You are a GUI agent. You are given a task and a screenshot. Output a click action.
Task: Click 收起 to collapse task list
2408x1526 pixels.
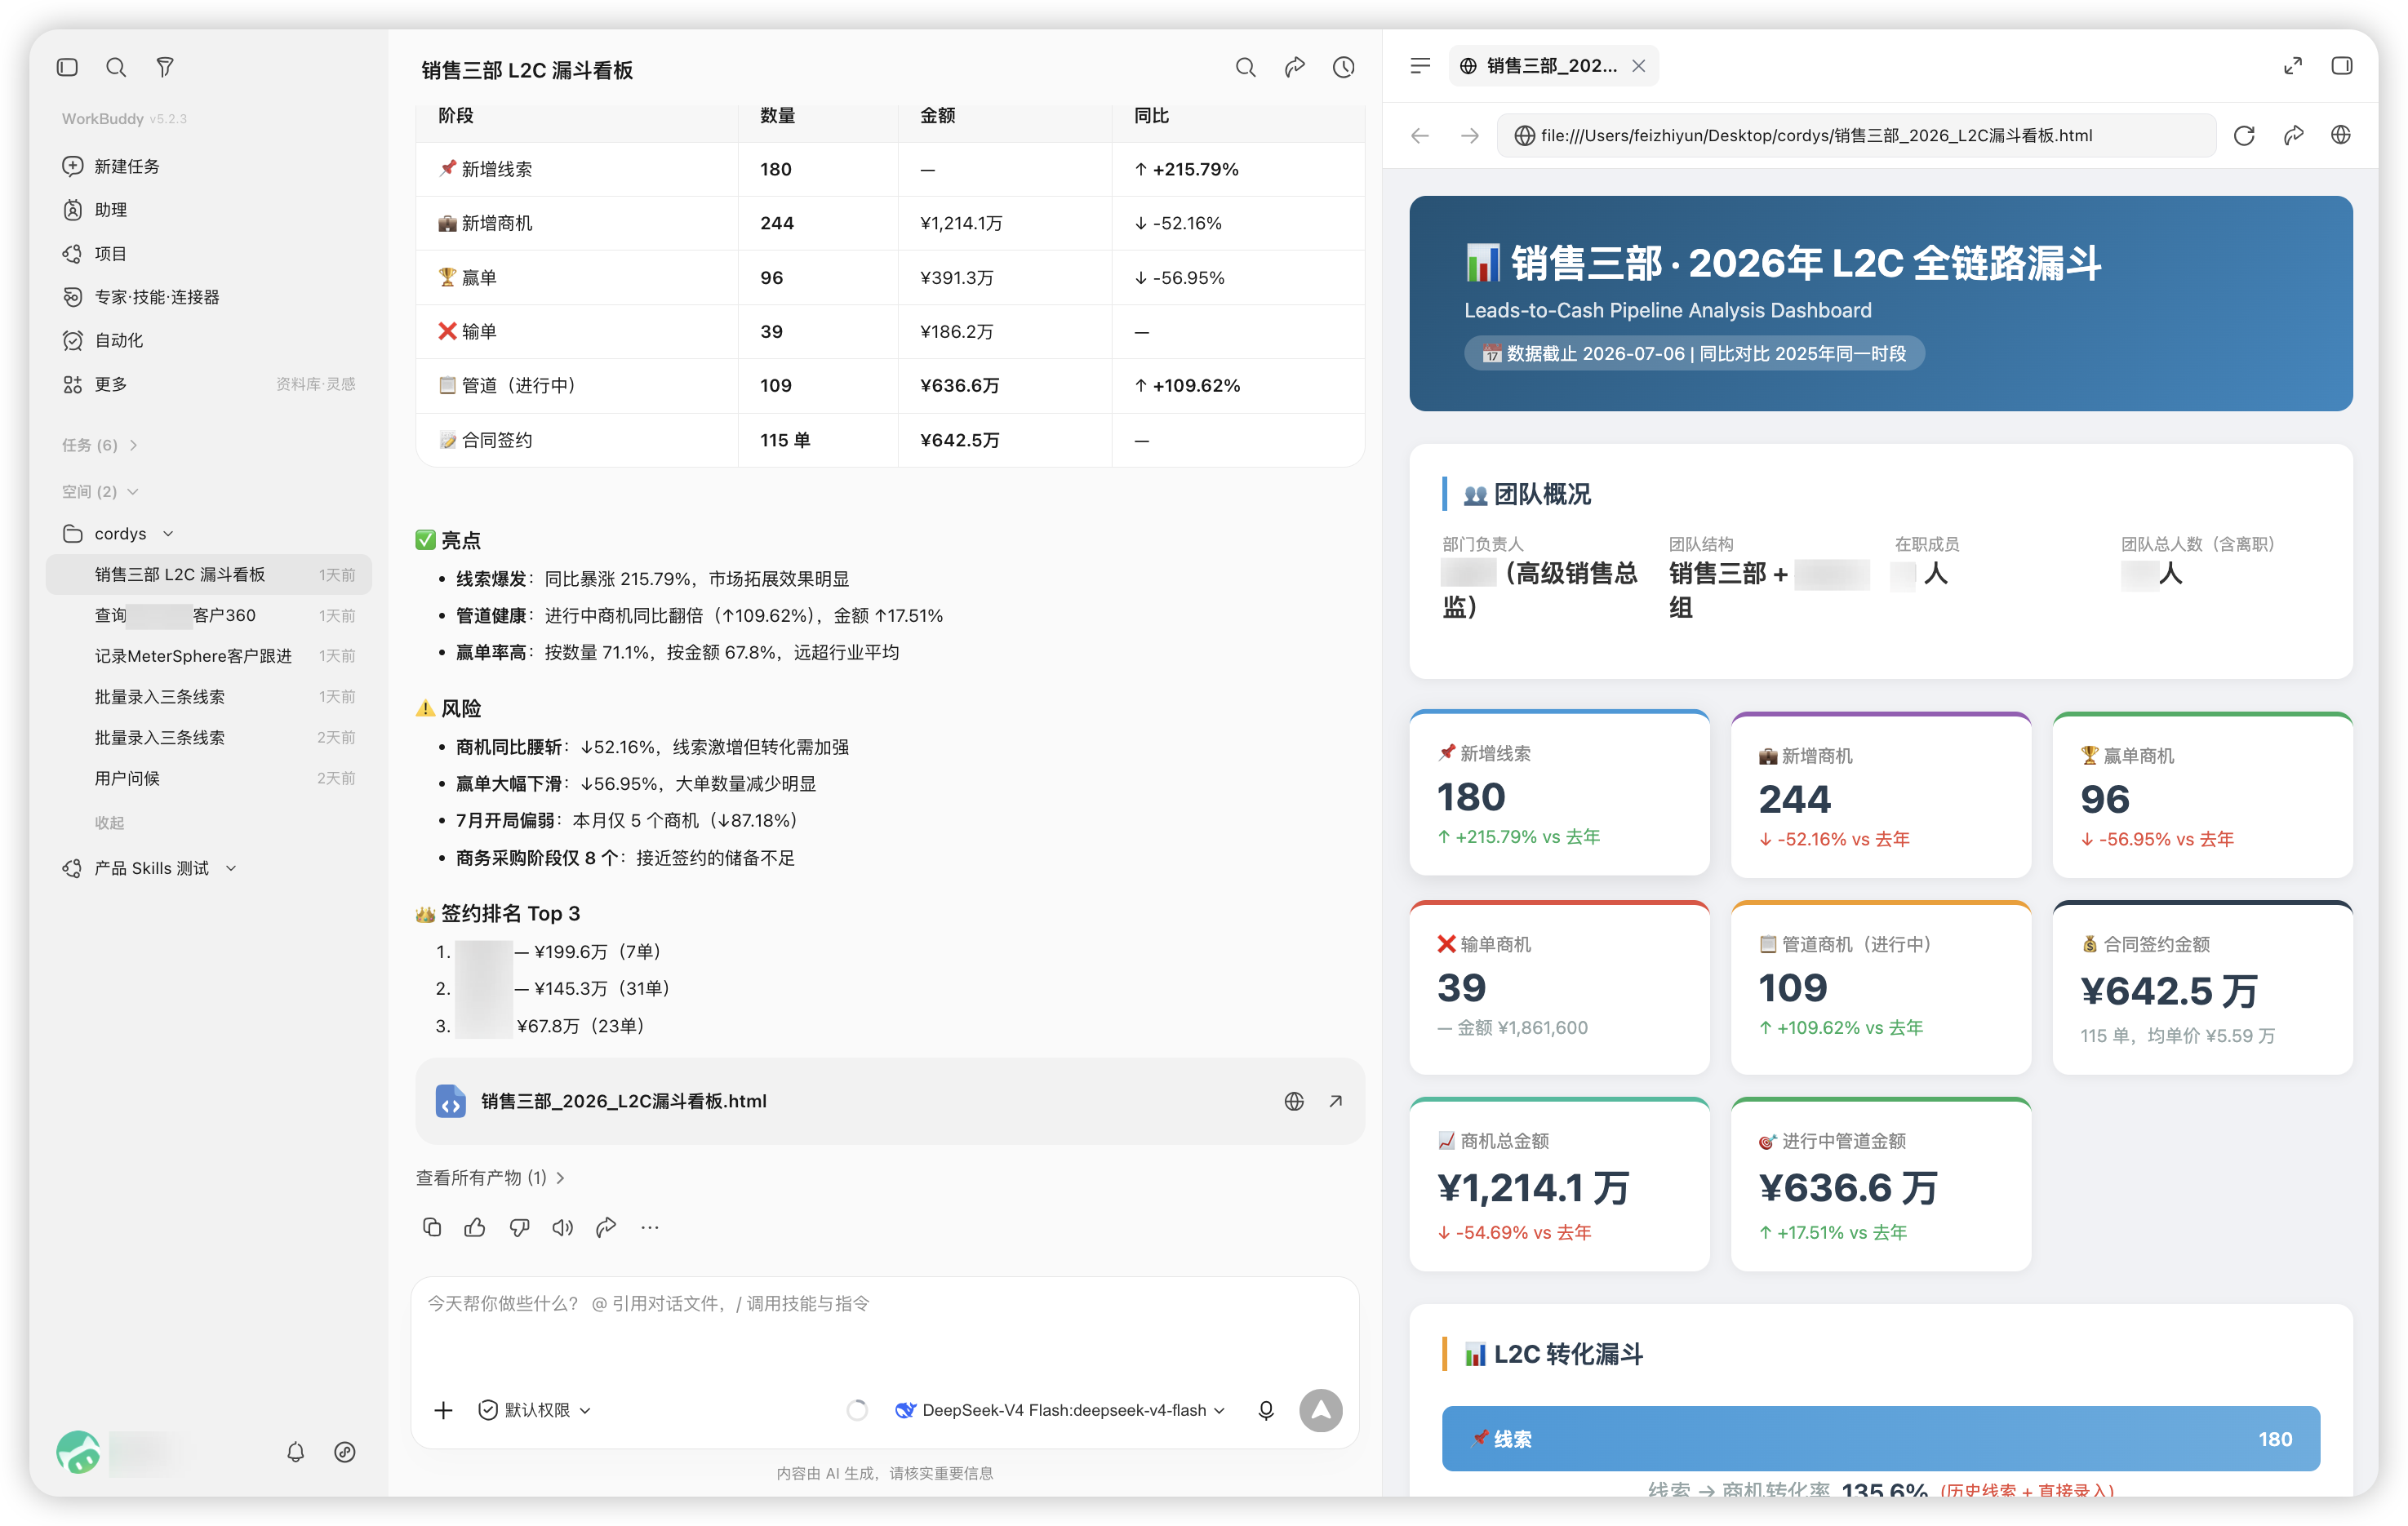109,823
